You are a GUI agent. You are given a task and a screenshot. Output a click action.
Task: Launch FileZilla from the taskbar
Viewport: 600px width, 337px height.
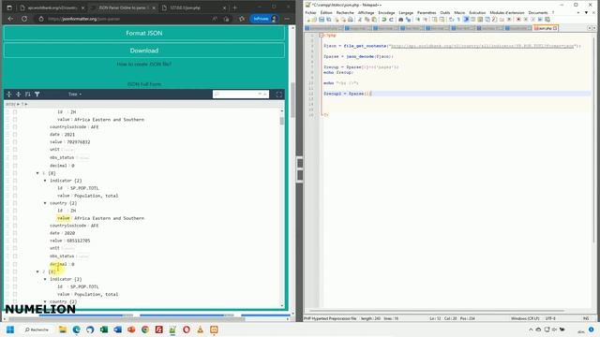tap(159, 330)
